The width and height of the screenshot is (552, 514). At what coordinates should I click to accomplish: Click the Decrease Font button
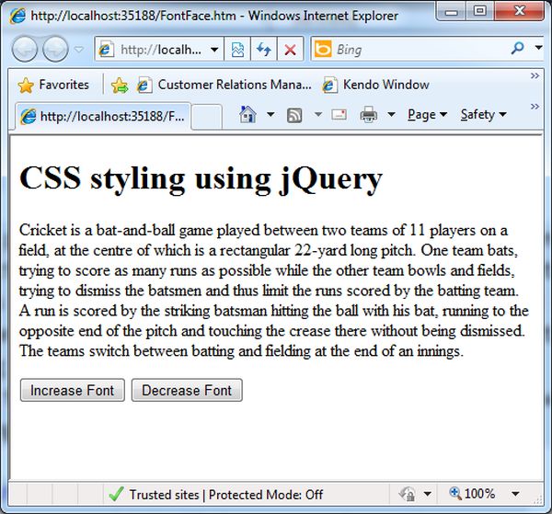[187, 390]
